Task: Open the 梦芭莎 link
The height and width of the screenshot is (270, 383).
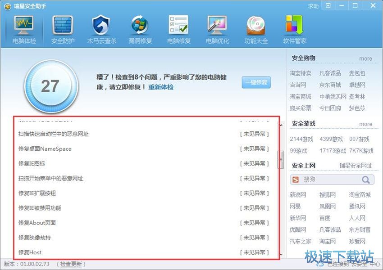Action: point(357,108)
